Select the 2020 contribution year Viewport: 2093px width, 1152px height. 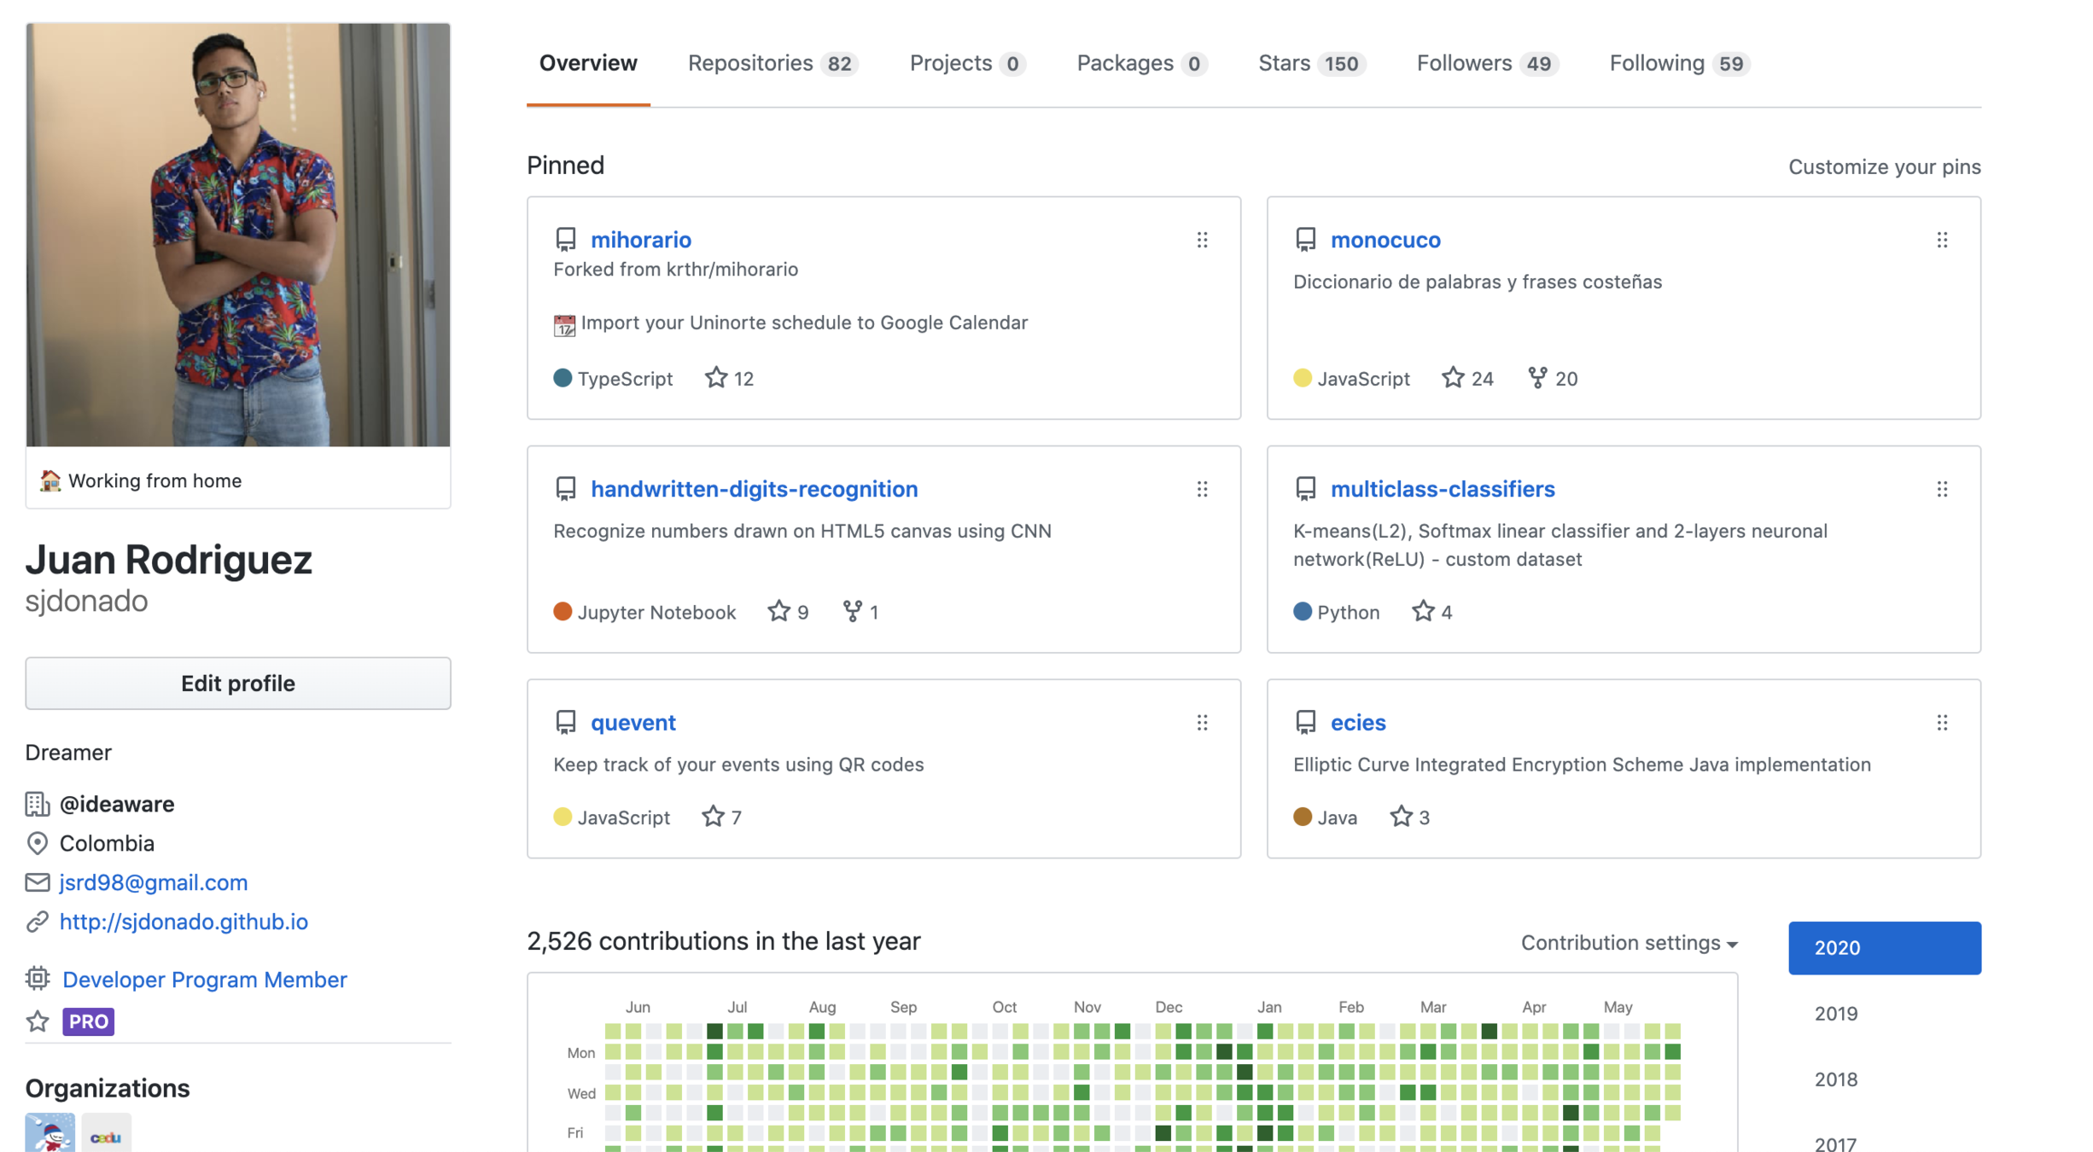pyautogui.click(x=1884, y=948)
